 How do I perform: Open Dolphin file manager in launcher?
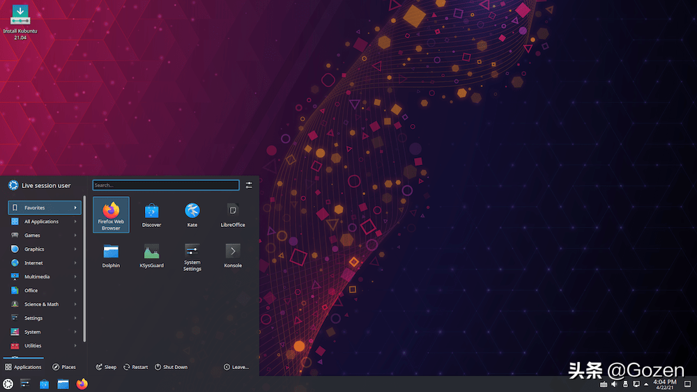click(111, 256)
